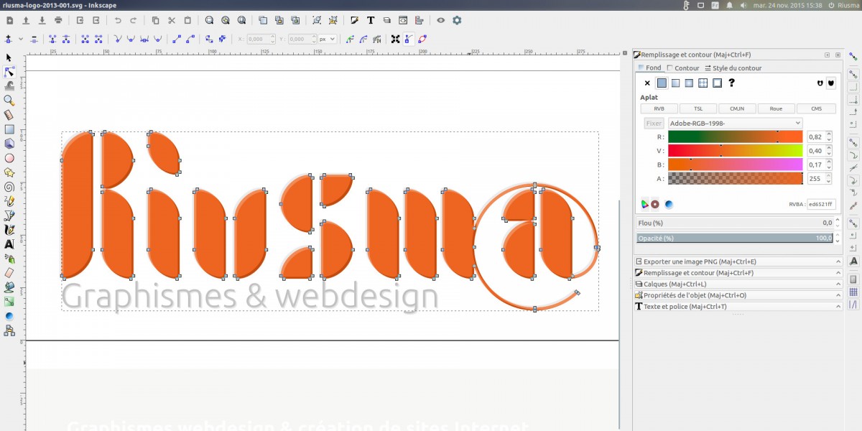The width and height of the screenshot is (862, 431).
Task: Choose the eraser tool
Action: coord(9,273)
